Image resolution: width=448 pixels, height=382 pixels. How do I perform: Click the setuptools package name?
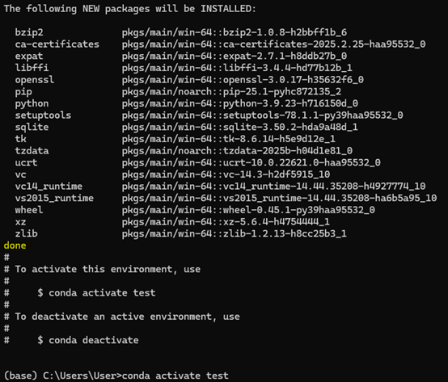click(x=43, y=115)
